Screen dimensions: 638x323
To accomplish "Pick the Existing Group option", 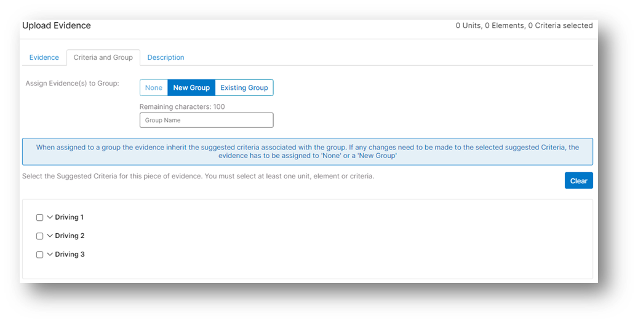I will (x=244, y=87).
